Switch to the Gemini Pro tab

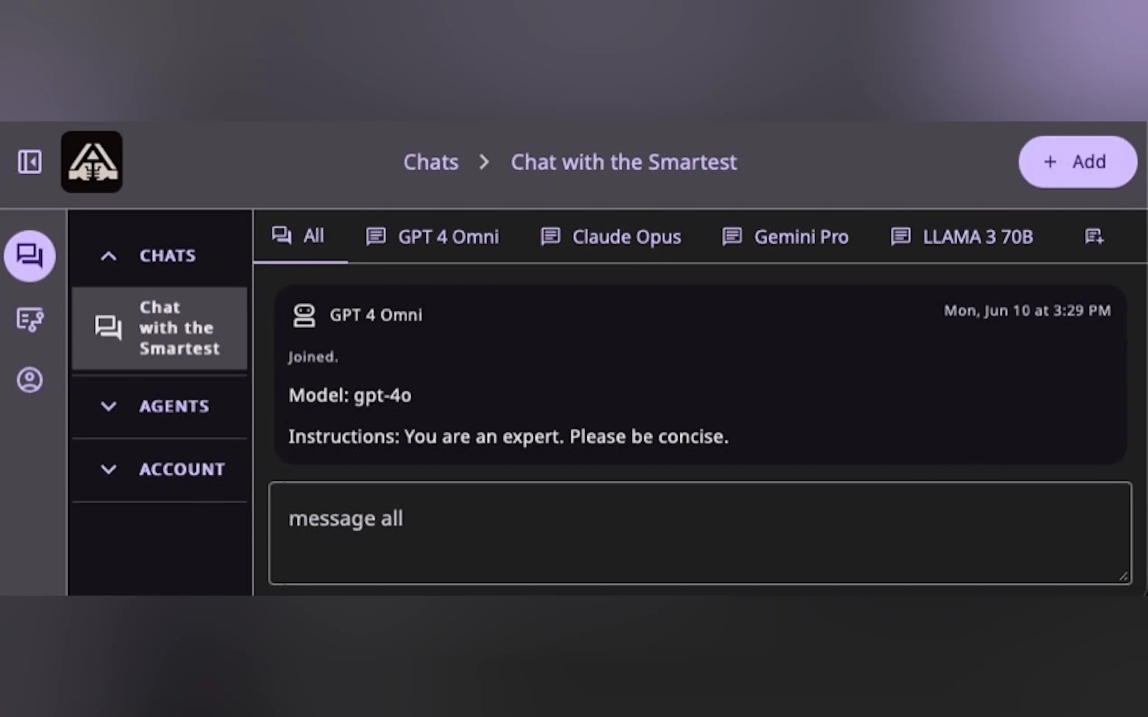click(786, 237)
